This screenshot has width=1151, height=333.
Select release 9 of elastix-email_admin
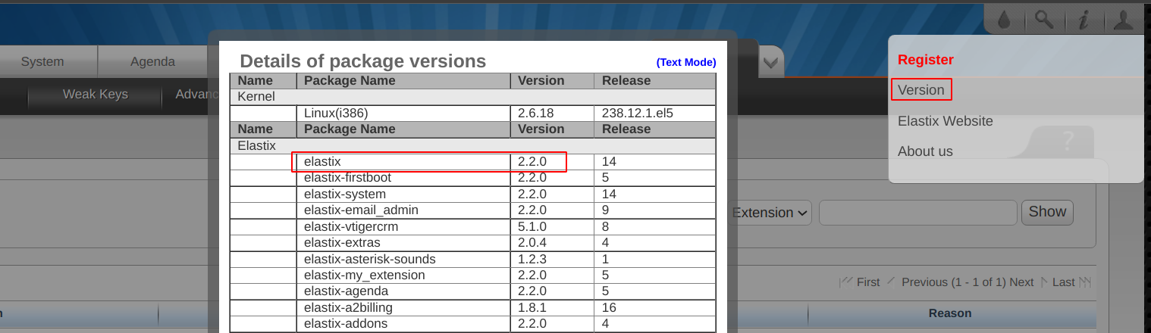click(x=606, y=210)
